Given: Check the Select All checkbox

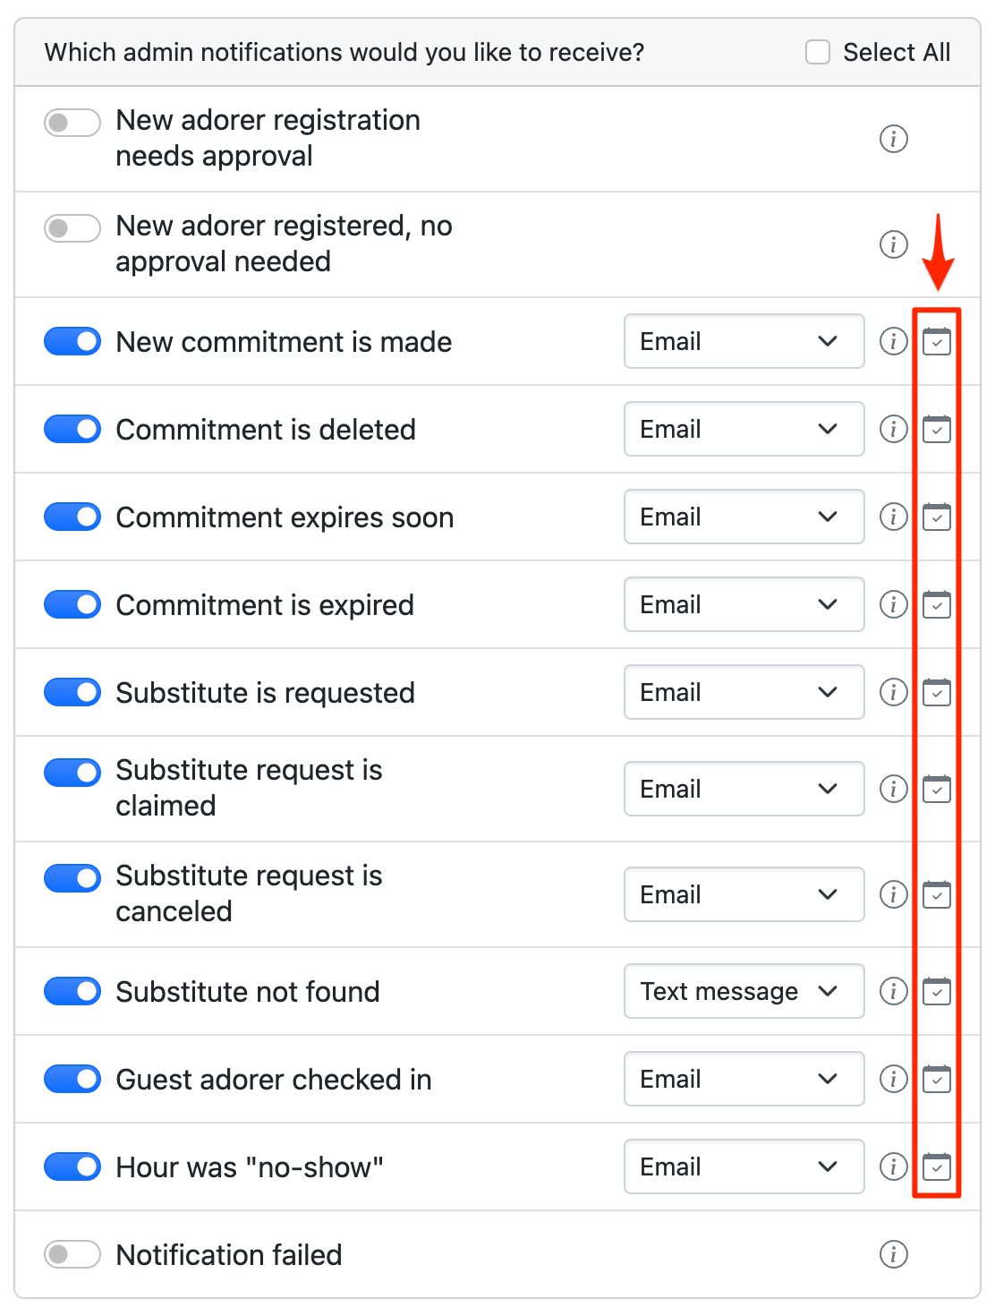Looking at the screenshot, I should [x=818, y=52].
